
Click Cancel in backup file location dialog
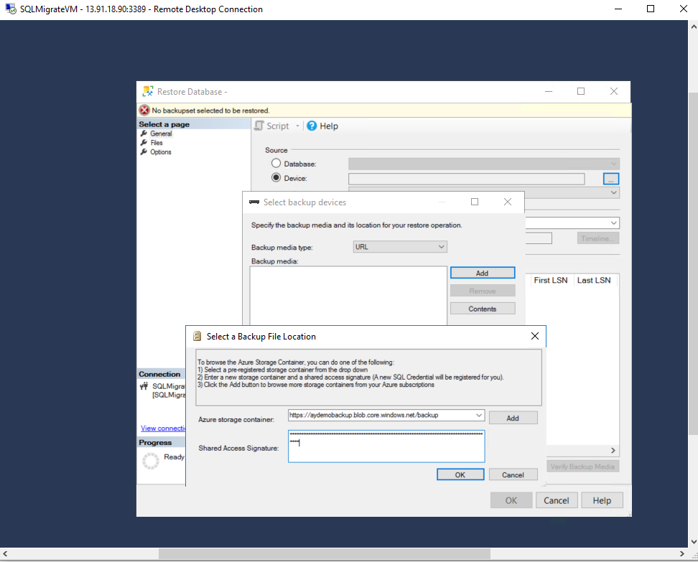pos(513,474)
